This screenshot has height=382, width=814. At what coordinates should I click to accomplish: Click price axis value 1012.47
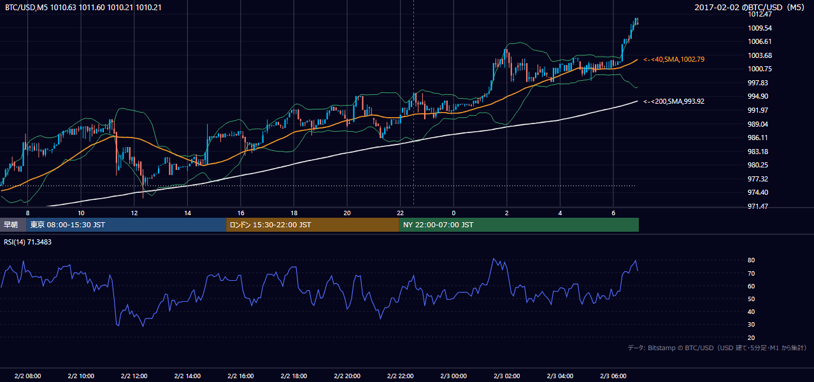pyautogui.click(x=760, y=14)
